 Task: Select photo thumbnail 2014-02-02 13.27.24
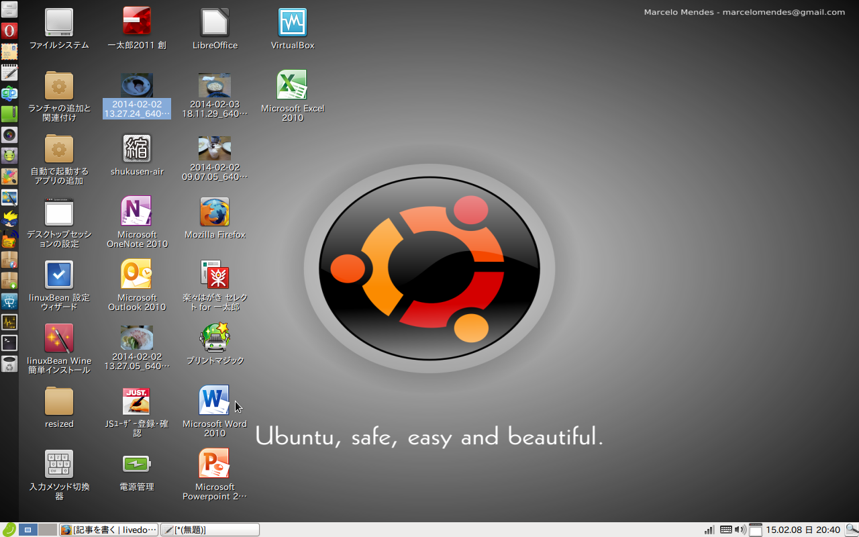point(137,85)
